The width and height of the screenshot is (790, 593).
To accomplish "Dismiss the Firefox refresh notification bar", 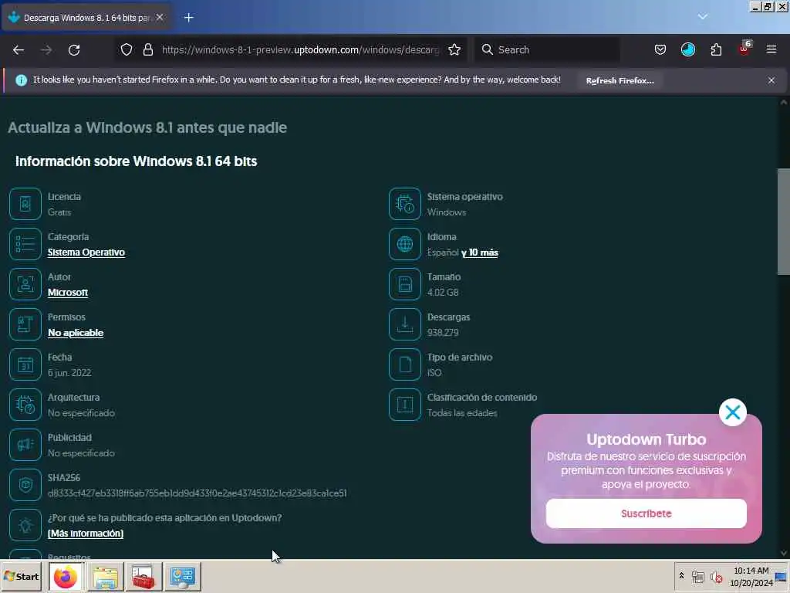I will tap(771, 80).
